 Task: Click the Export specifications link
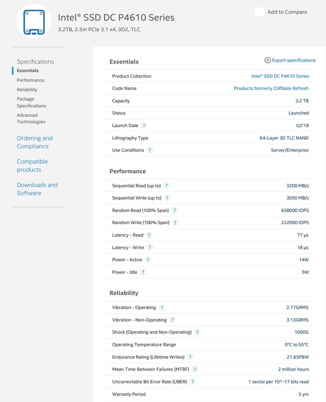click(294, 60)
